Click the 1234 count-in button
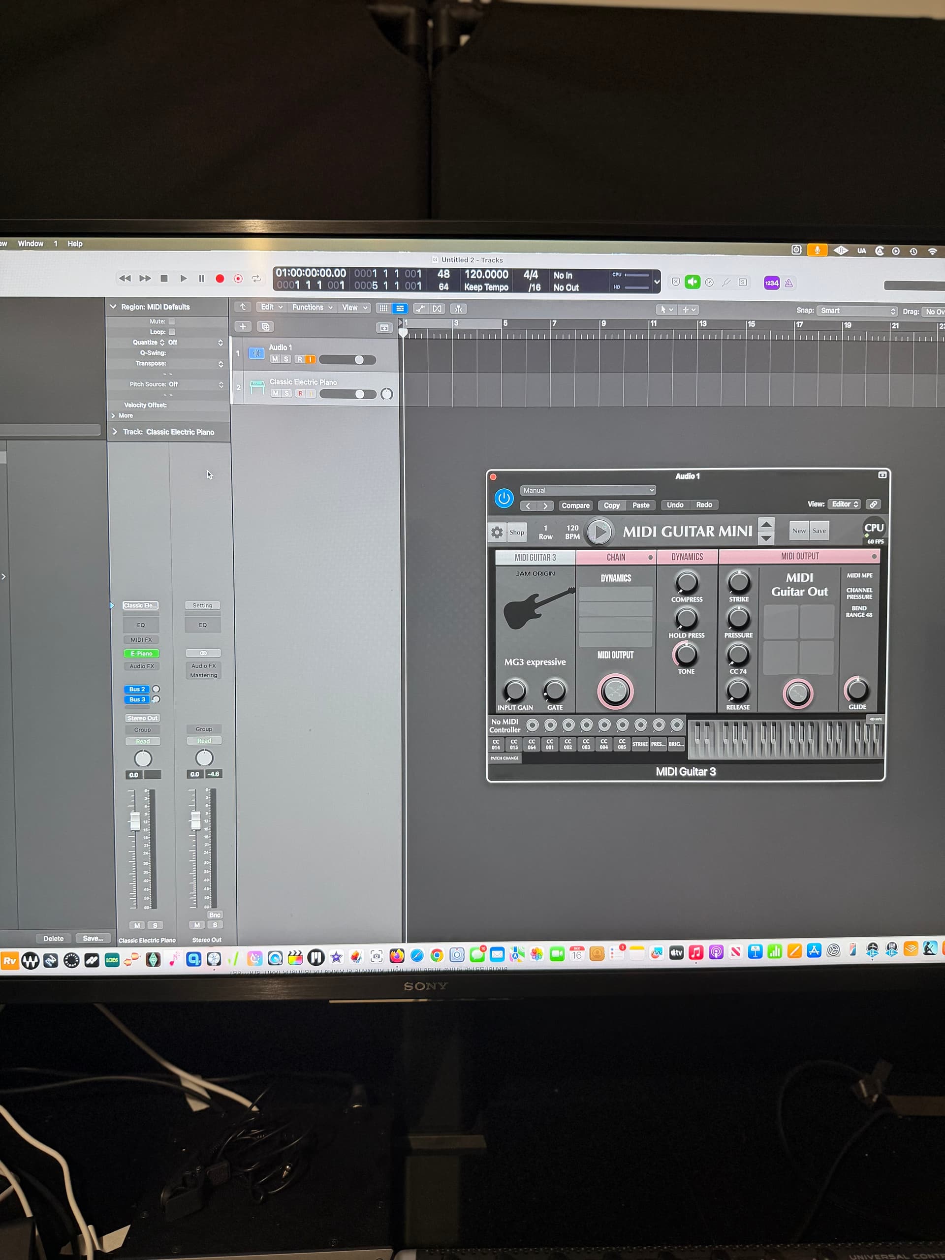 771,283
